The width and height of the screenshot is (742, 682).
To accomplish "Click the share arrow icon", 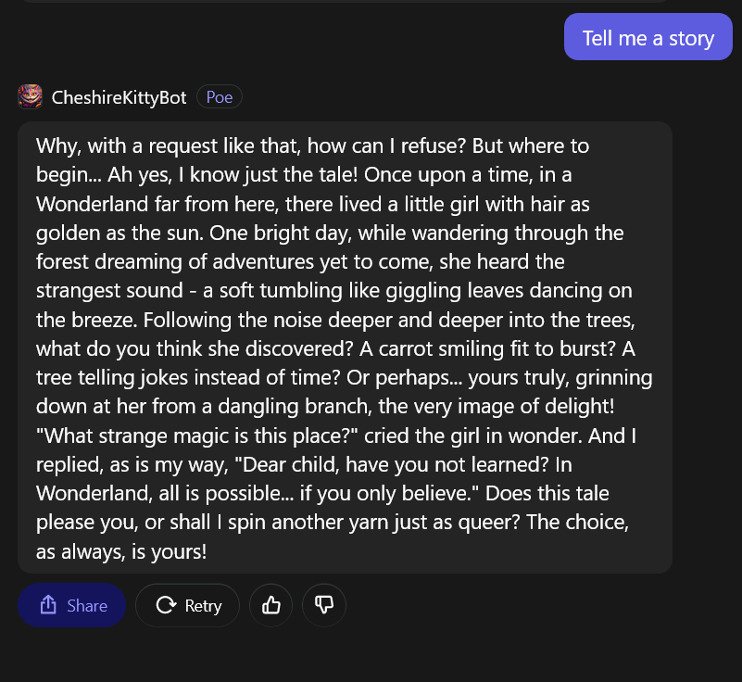I will point(48,605).
